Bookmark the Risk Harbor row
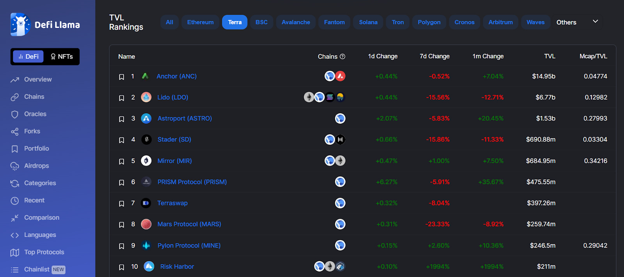The height and width of the screenshot is (277, 624). 122,267
